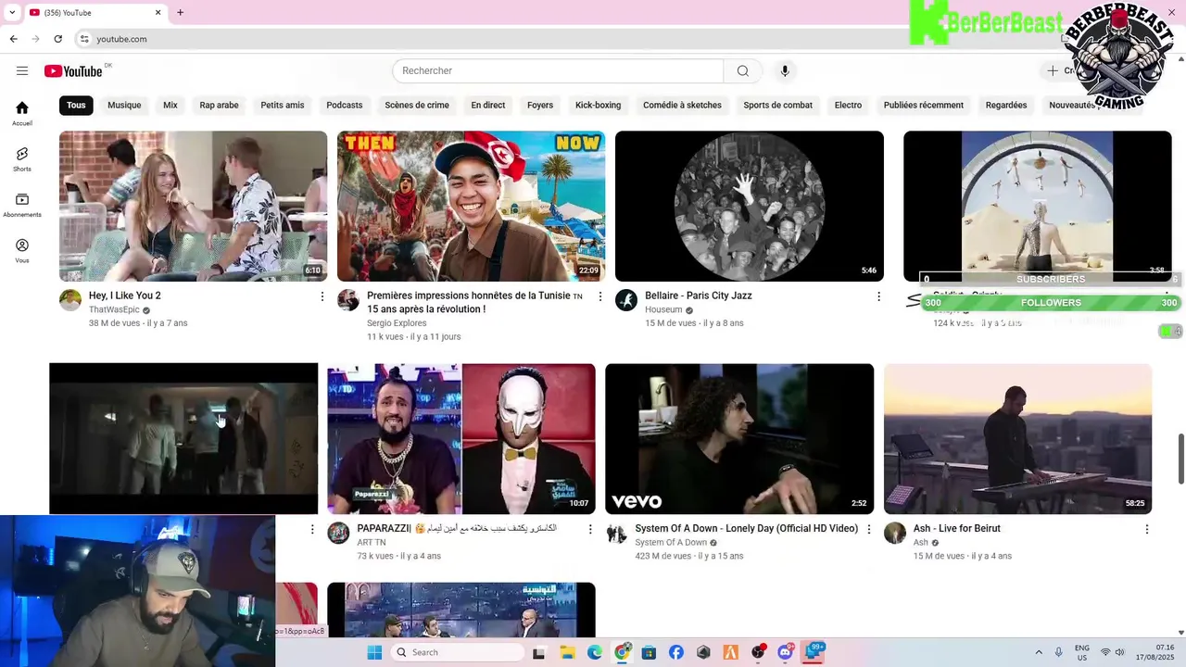Open the PAPARAZZI video thumbnail
Image resolution: width=1186 pixels, height=667 pixels.
coord(461,438)
